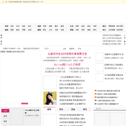The width and height of the screenshot is (126, 126).
Task: Click thumbnail beside DIY清洁面膜 article
Action: [x=99, y=78]
